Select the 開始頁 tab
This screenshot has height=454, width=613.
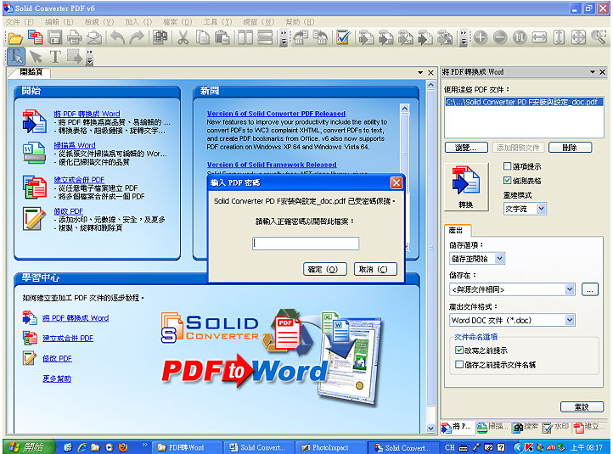31,72
